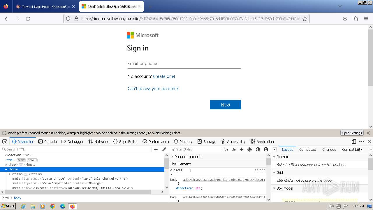Screen dimensions: 373x210
Task: Switch to the Town of Nags Head tab
Action: tap(46, 6)
